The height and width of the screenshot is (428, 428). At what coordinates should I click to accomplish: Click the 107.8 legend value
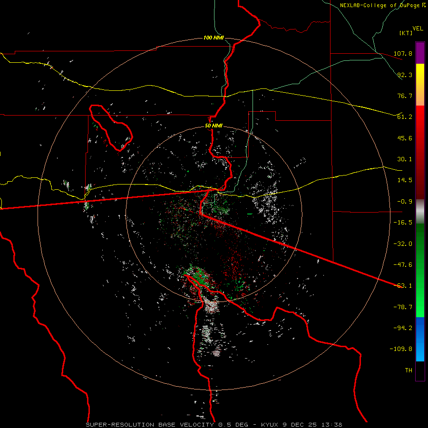(x=403, y=53)
